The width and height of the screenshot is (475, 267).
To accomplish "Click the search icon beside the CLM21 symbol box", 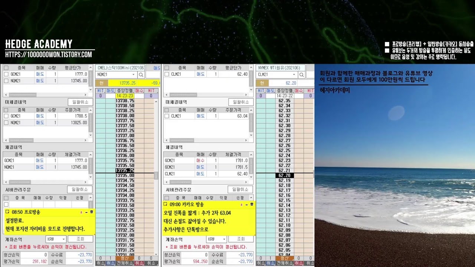I will pos(301,75).
